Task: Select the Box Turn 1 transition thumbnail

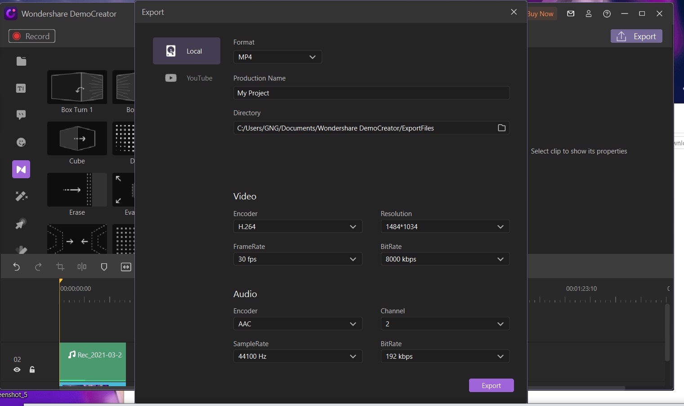Action: coord(77,87)
